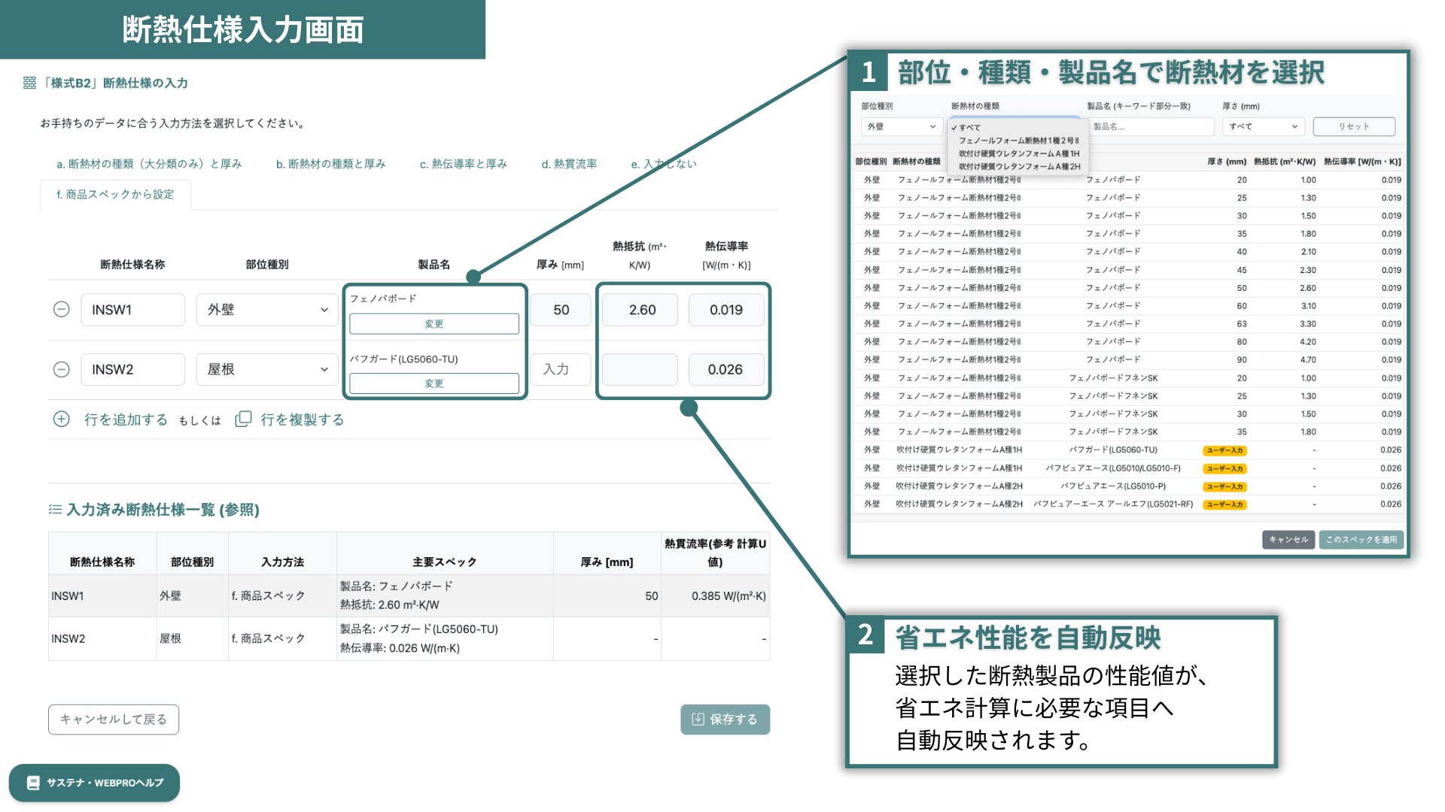Open the 外壁 part type dropdown for INSW1
1445x812 pixels.
click(267, 310)
